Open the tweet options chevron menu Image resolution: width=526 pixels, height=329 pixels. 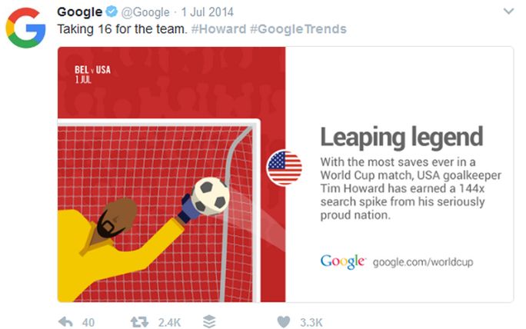(x=508, y=12)
